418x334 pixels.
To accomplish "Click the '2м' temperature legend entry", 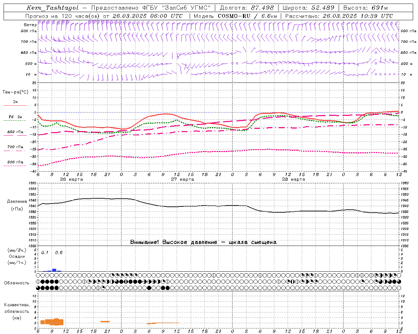I will pos(15,102).
